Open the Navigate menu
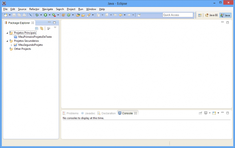The height and width of the screenshot is (148, 235). tap(47, 9)
